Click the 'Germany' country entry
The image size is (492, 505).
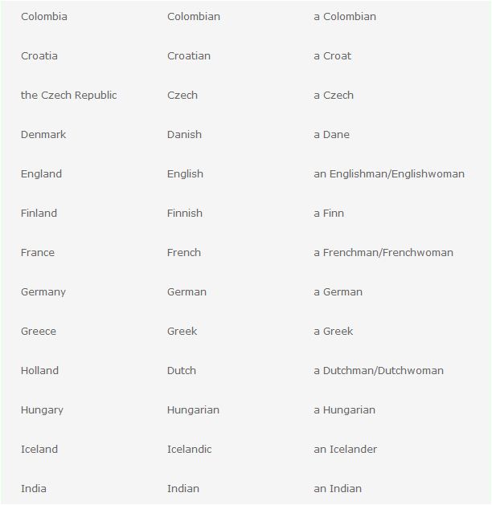[x=43, y=292]
